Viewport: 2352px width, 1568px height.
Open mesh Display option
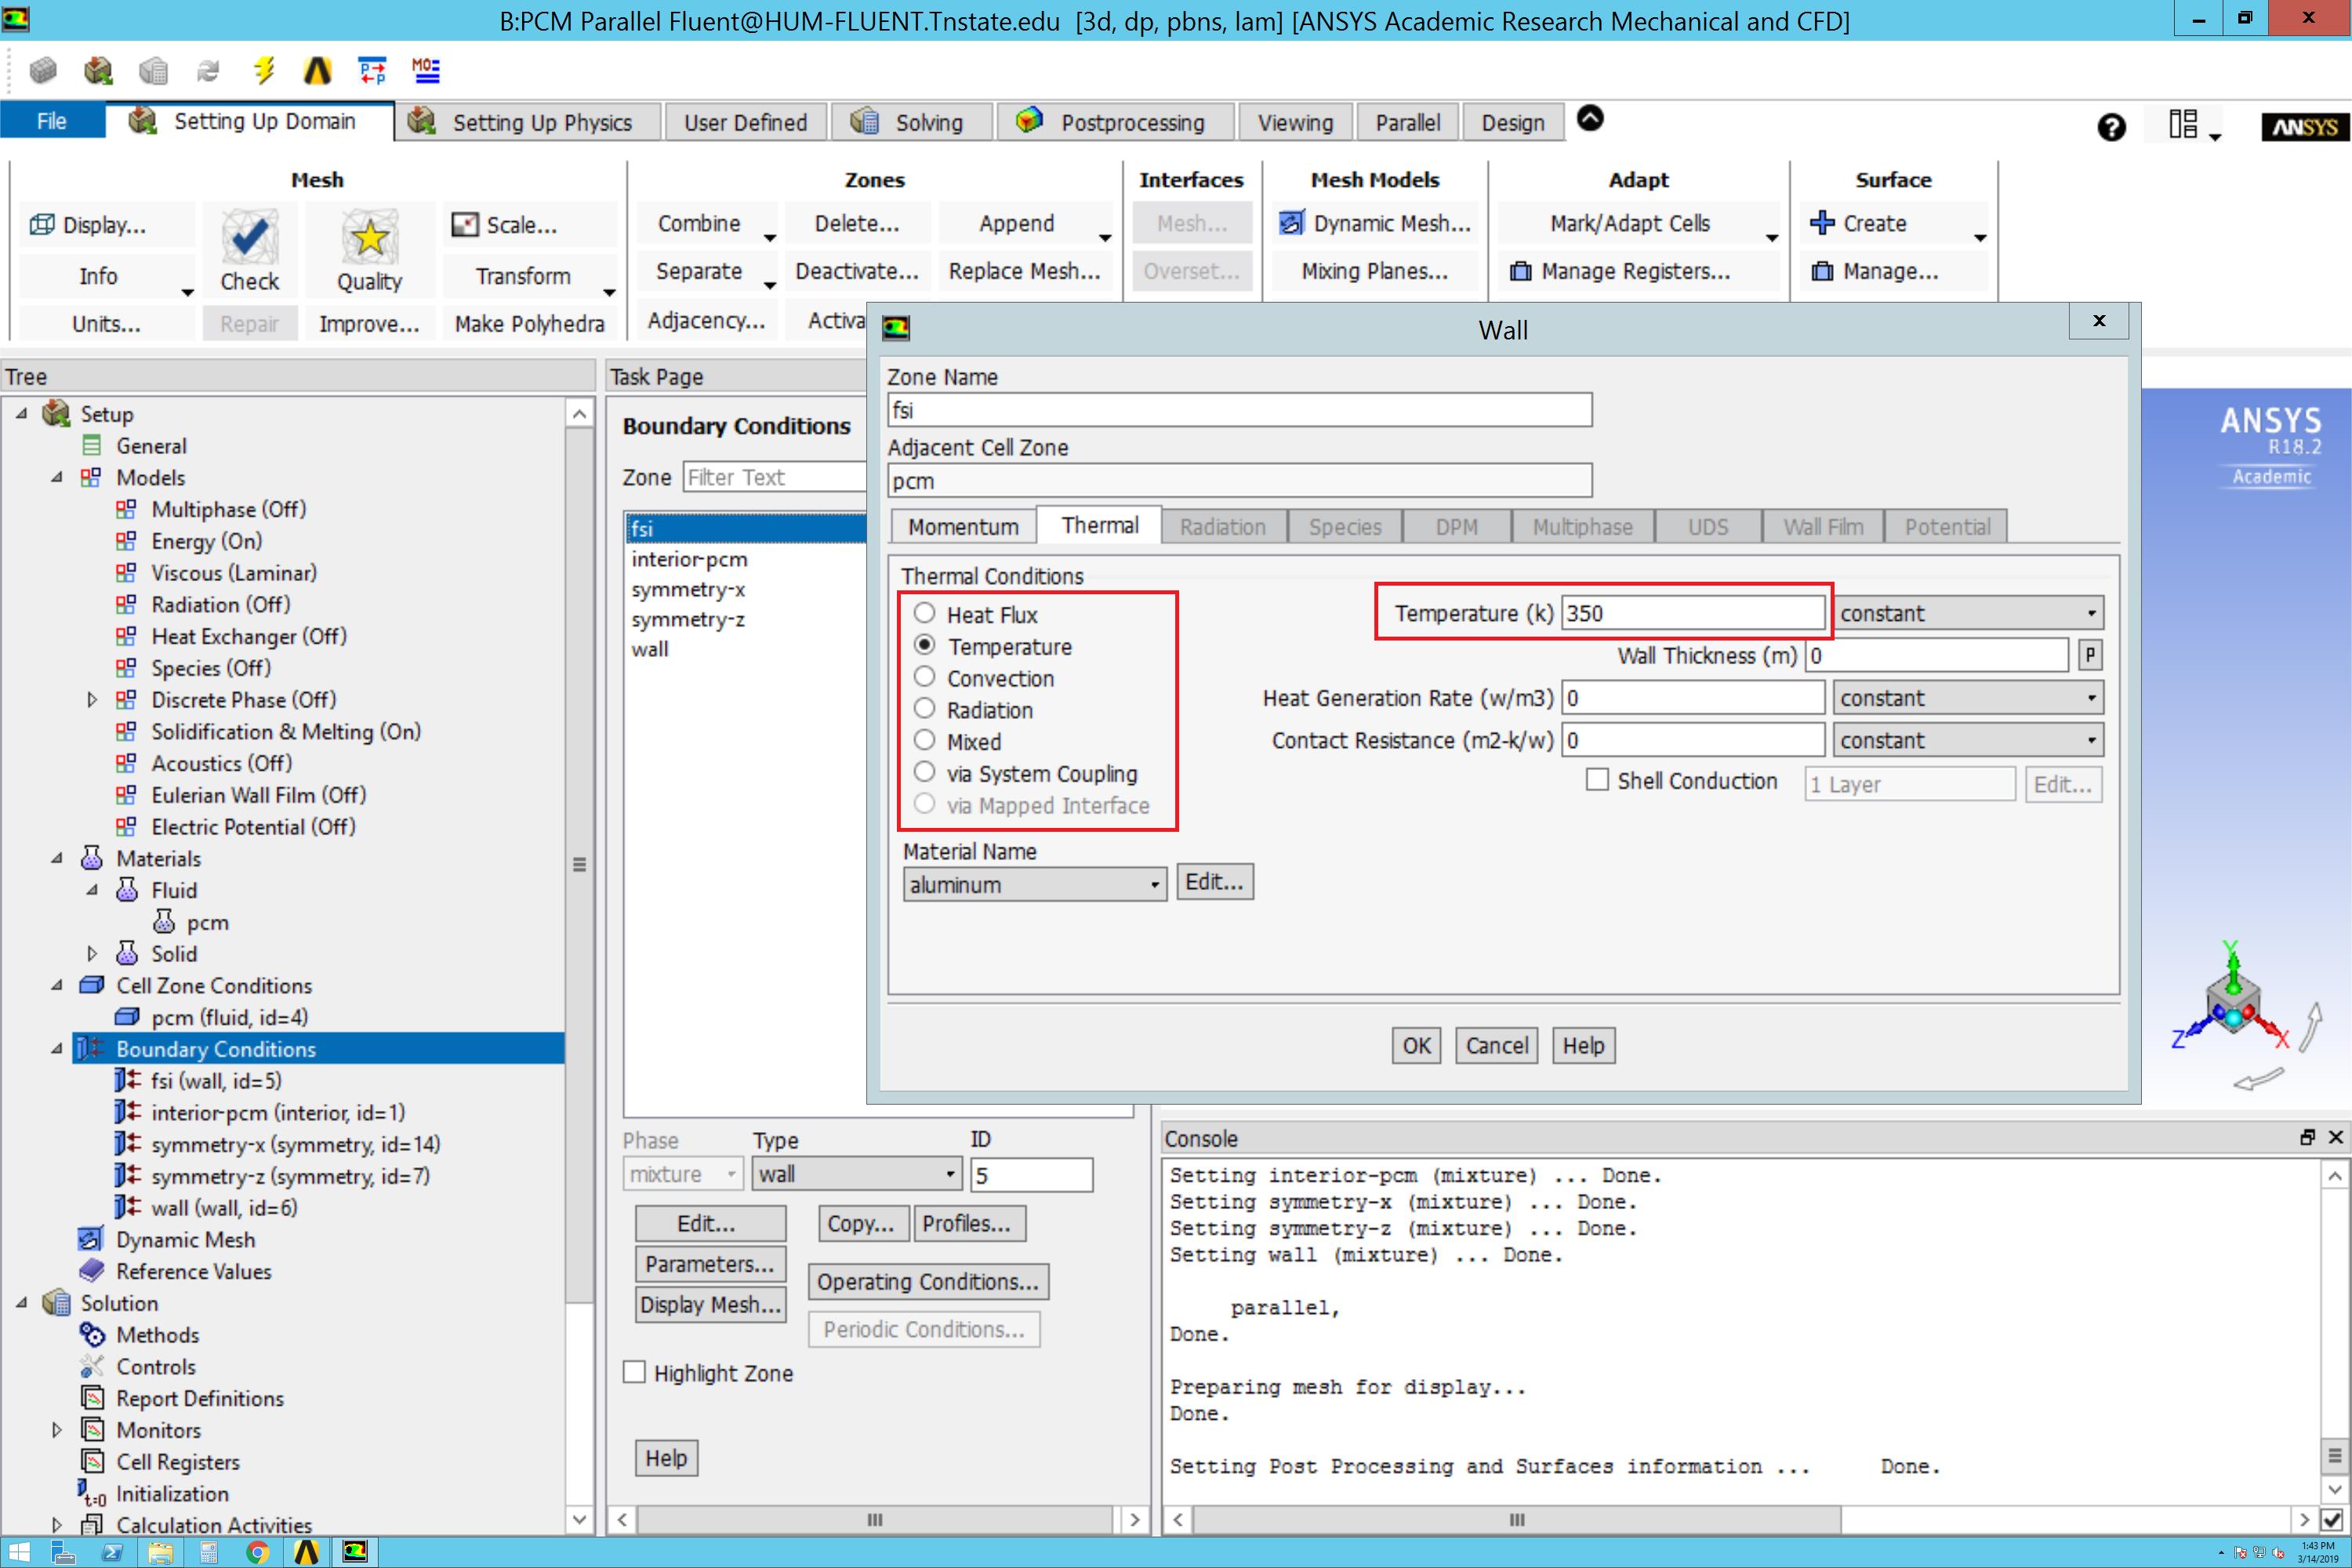point(89,225)
